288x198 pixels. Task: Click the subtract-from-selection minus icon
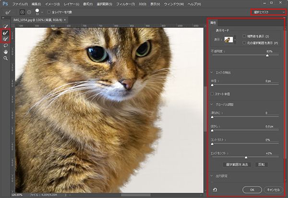29,12
